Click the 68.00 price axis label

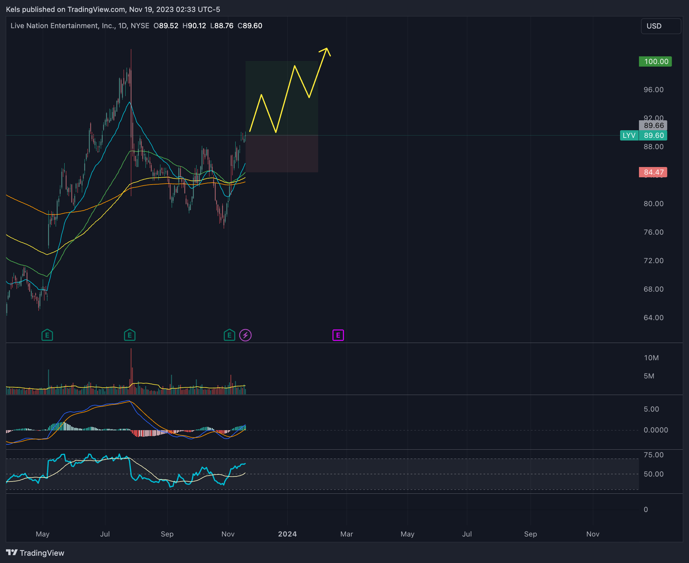[654, 289]
